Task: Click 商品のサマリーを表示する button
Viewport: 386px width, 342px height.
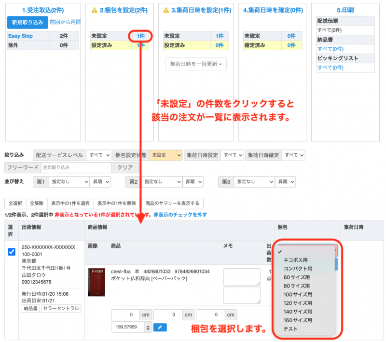Action: pos(172,204)
